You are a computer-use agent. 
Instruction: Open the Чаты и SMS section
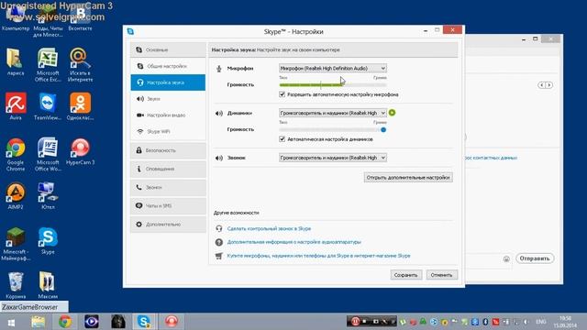[x=168, y=205]
